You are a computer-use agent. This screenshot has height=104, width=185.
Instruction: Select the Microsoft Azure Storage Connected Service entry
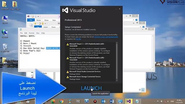point(85,77)
